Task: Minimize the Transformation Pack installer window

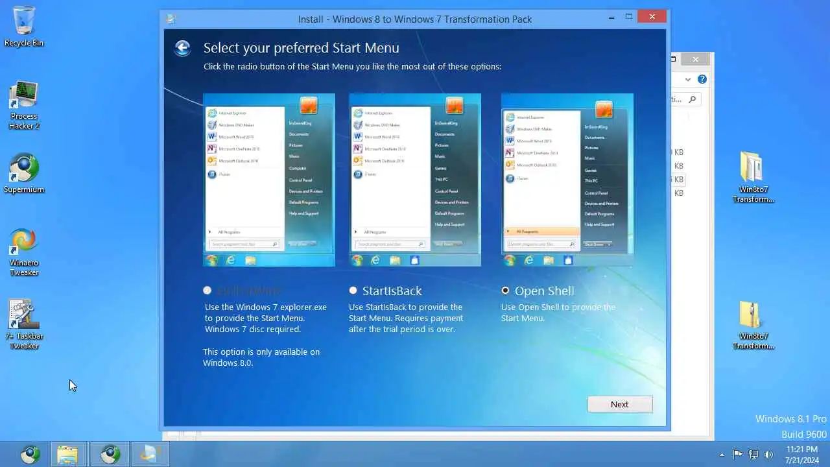Action: click(x=612, y=17)
